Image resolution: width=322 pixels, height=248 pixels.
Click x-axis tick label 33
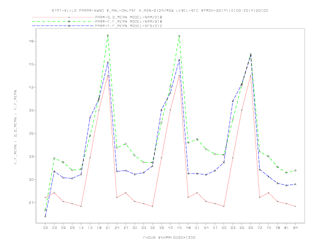tap(144, 228)
